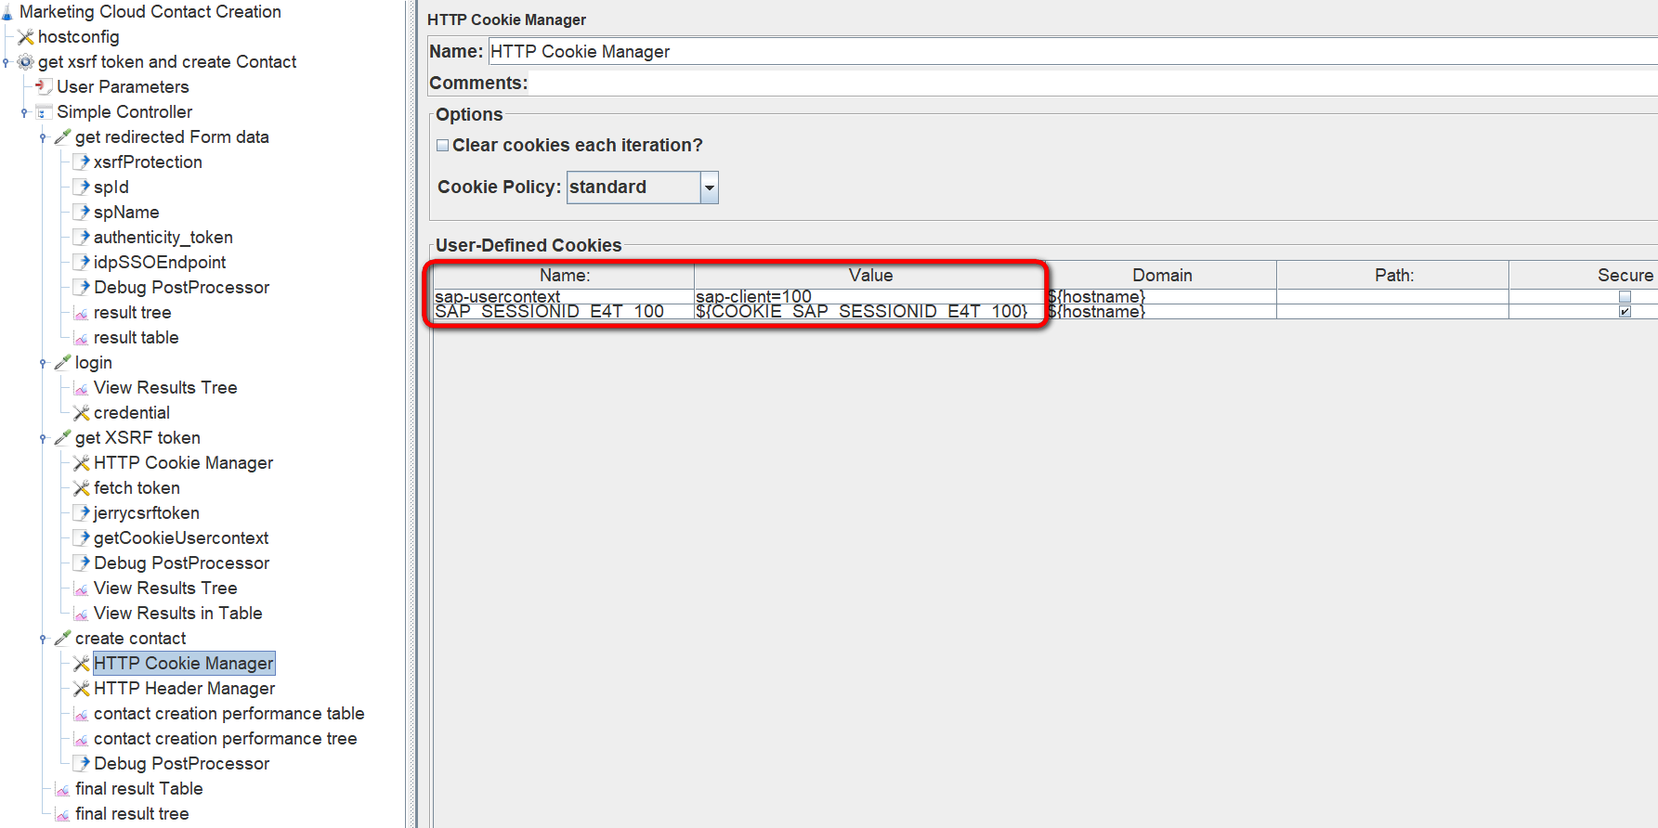Click the Marketing Cloud Contact Creation test plan icon

point(7,12)
